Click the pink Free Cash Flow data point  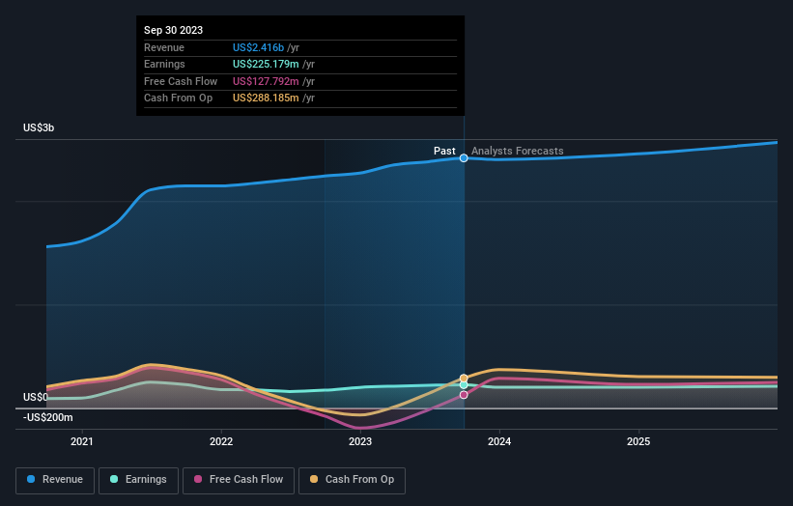tap(464, 395)
